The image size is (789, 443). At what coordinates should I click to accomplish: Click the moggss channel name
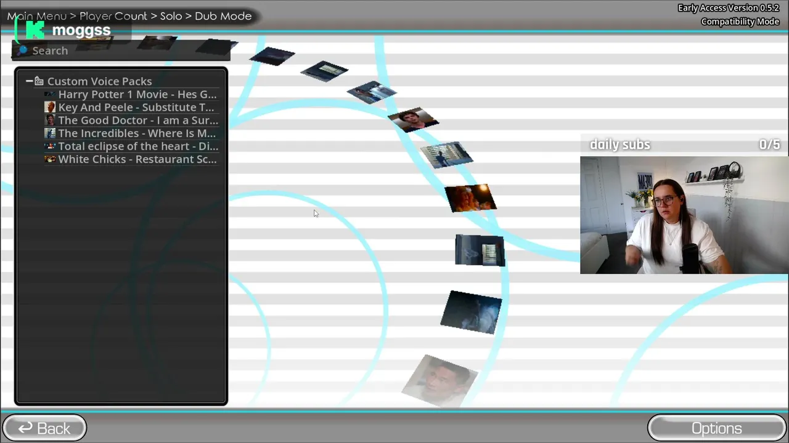(x=81, y=30)
